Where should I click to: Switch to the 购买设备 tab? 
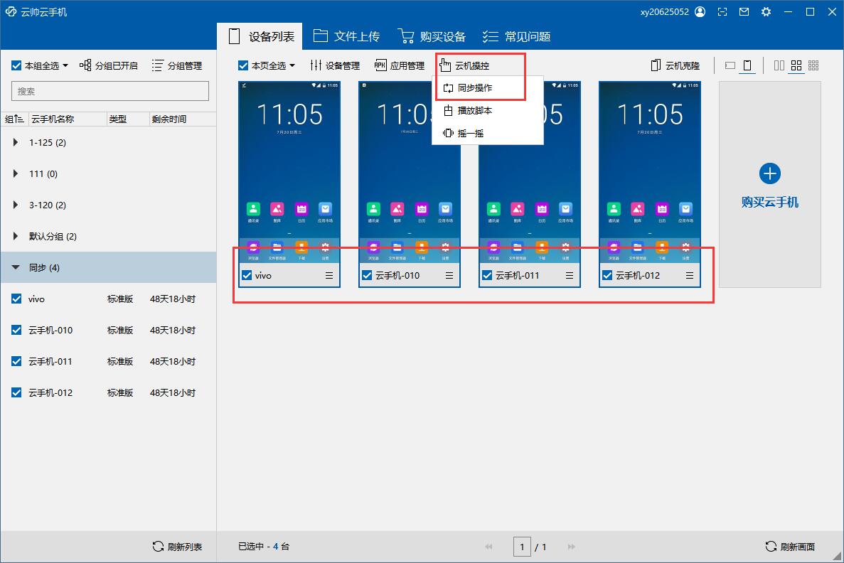pyautogui.click(x=432, y=36)
